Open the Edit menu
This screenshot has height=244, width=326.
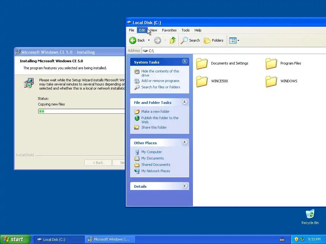tap(142, 30)
